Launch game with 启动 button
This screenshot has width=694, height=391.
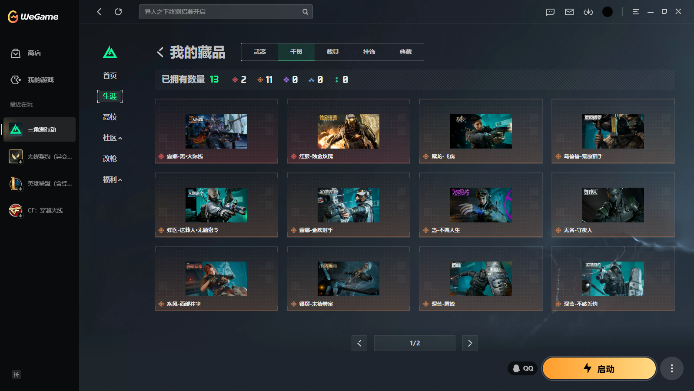tap(599, 368)
